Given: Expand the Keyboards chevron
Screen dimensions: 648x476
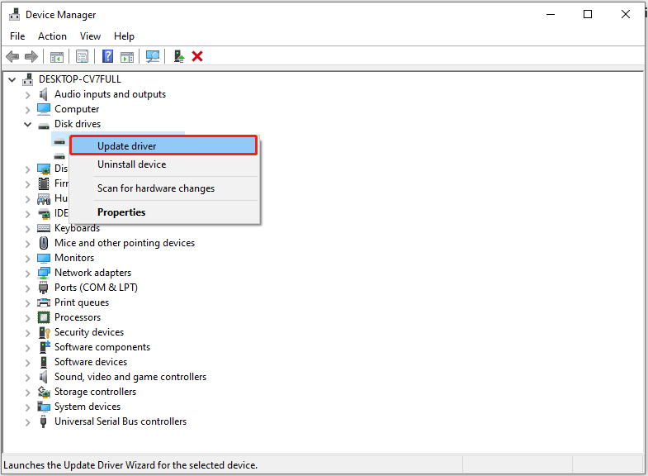Looking at the screenshot, I should pos(28,229).
